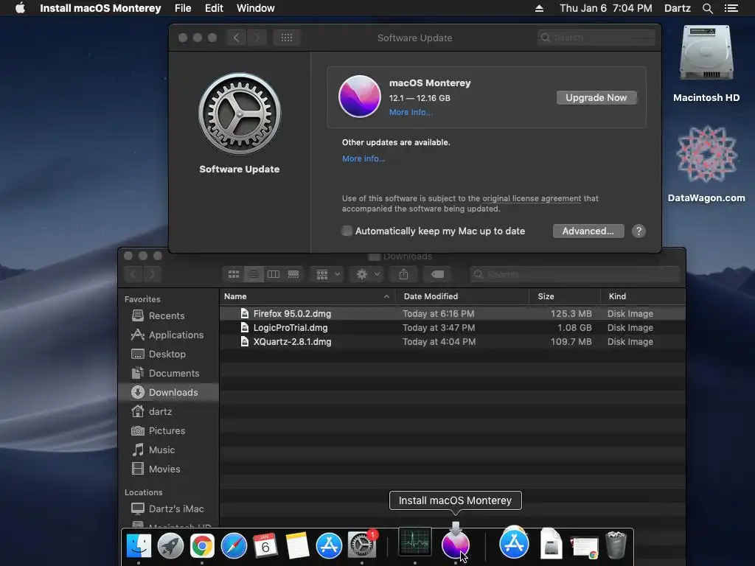Switch Finder to gallery view
This screenshot has width=755, height=566.
[x=293, y=274]
